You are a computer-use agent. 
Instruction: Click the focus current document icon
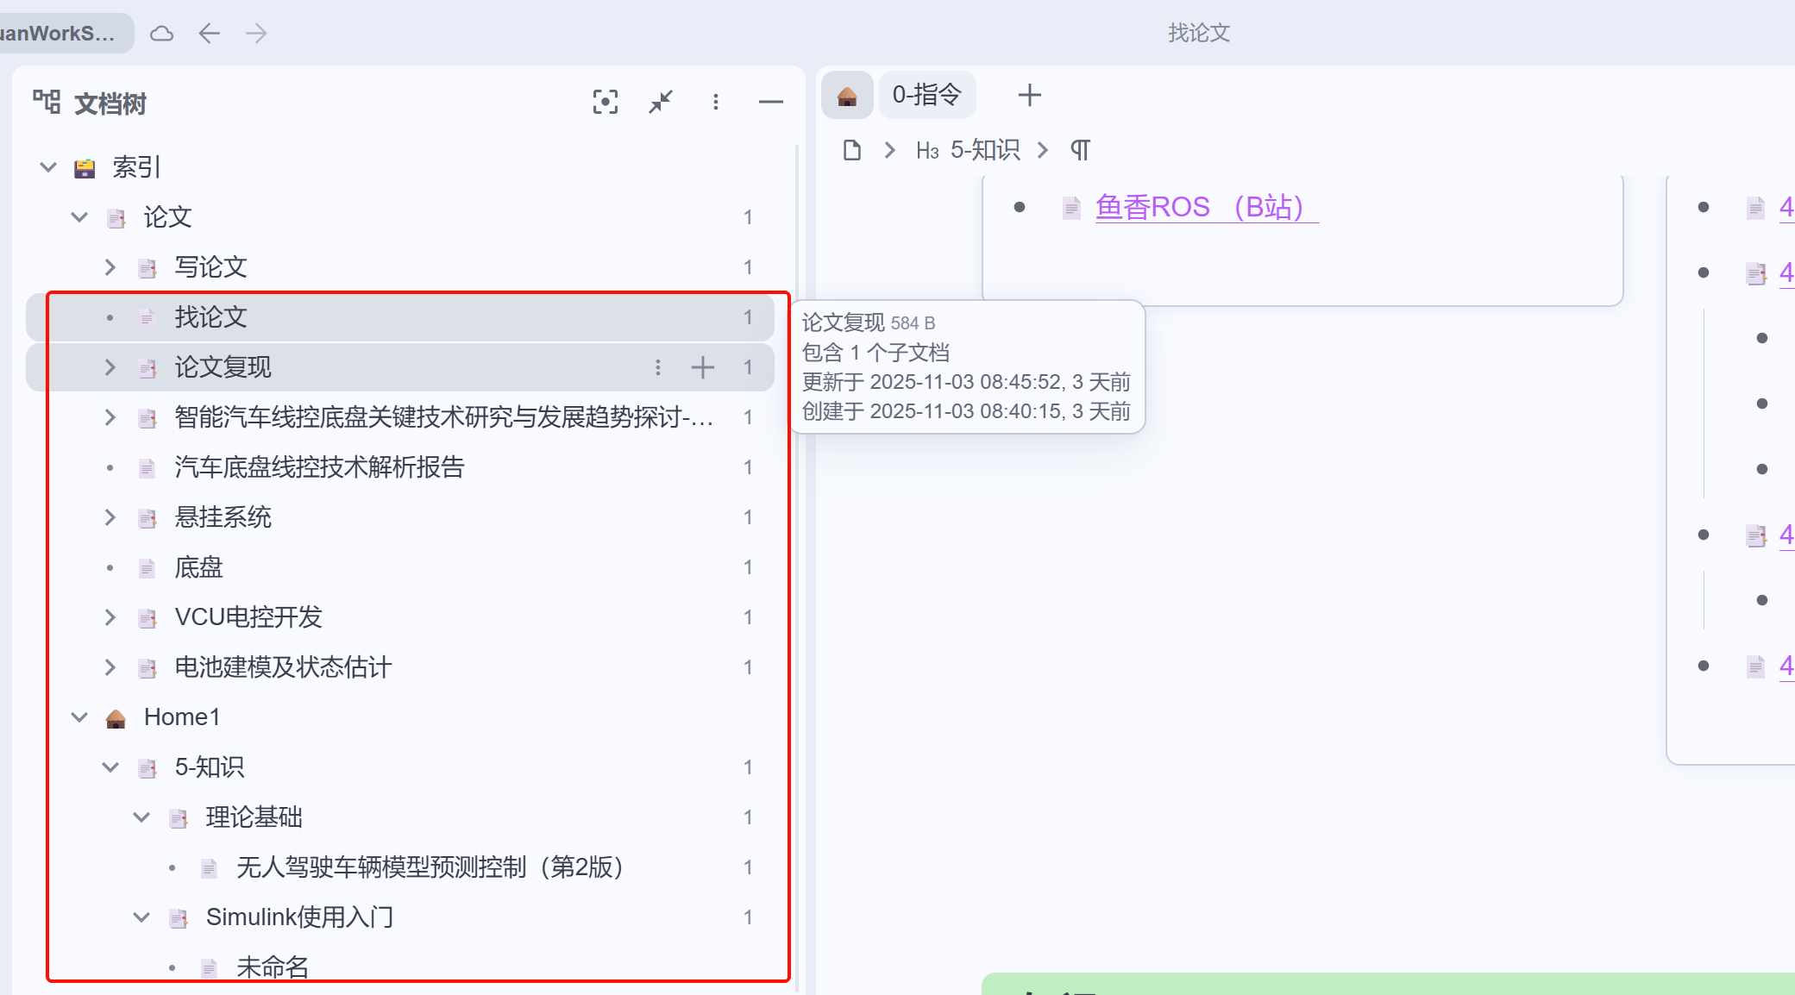tap(605, 103)
